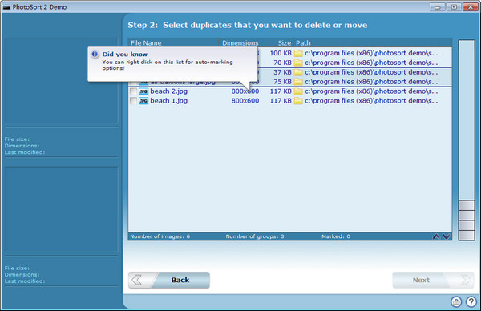Click the JPG icon beside beach 2.jpg
481x311 pixels.
pos(143,91)
